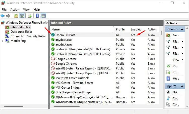
Task: Open the Action menu
Action: pyautogui.click(x=15, y=10)
